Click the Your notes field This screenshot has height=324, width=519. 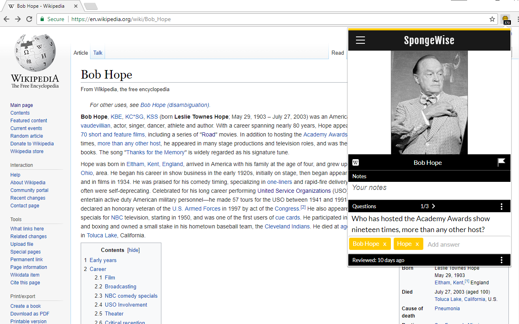coord(389,187)
